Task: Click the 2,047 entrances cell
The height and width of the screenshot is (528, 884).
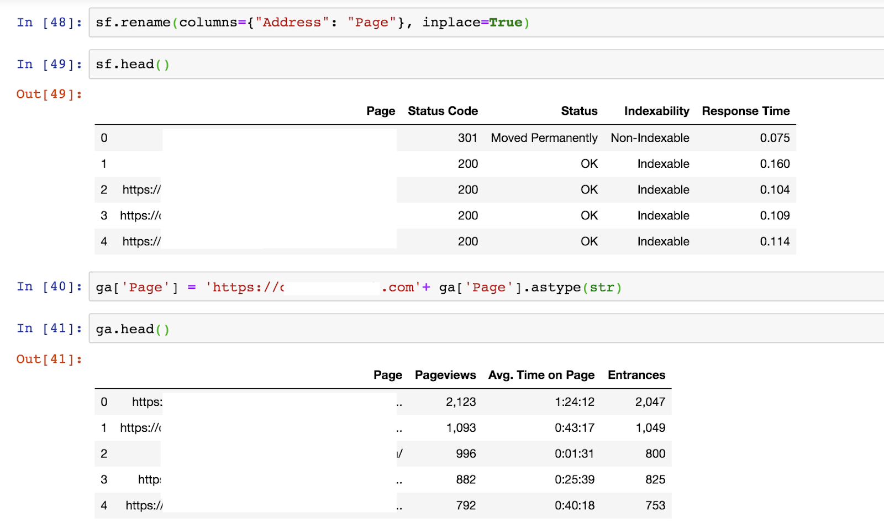Action: coord(650,402)
